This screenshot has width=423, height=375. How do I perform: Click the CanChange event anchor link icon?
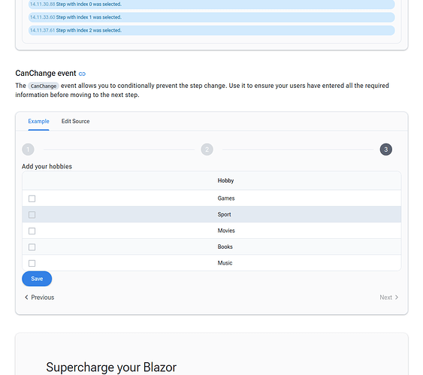[82, 74]
